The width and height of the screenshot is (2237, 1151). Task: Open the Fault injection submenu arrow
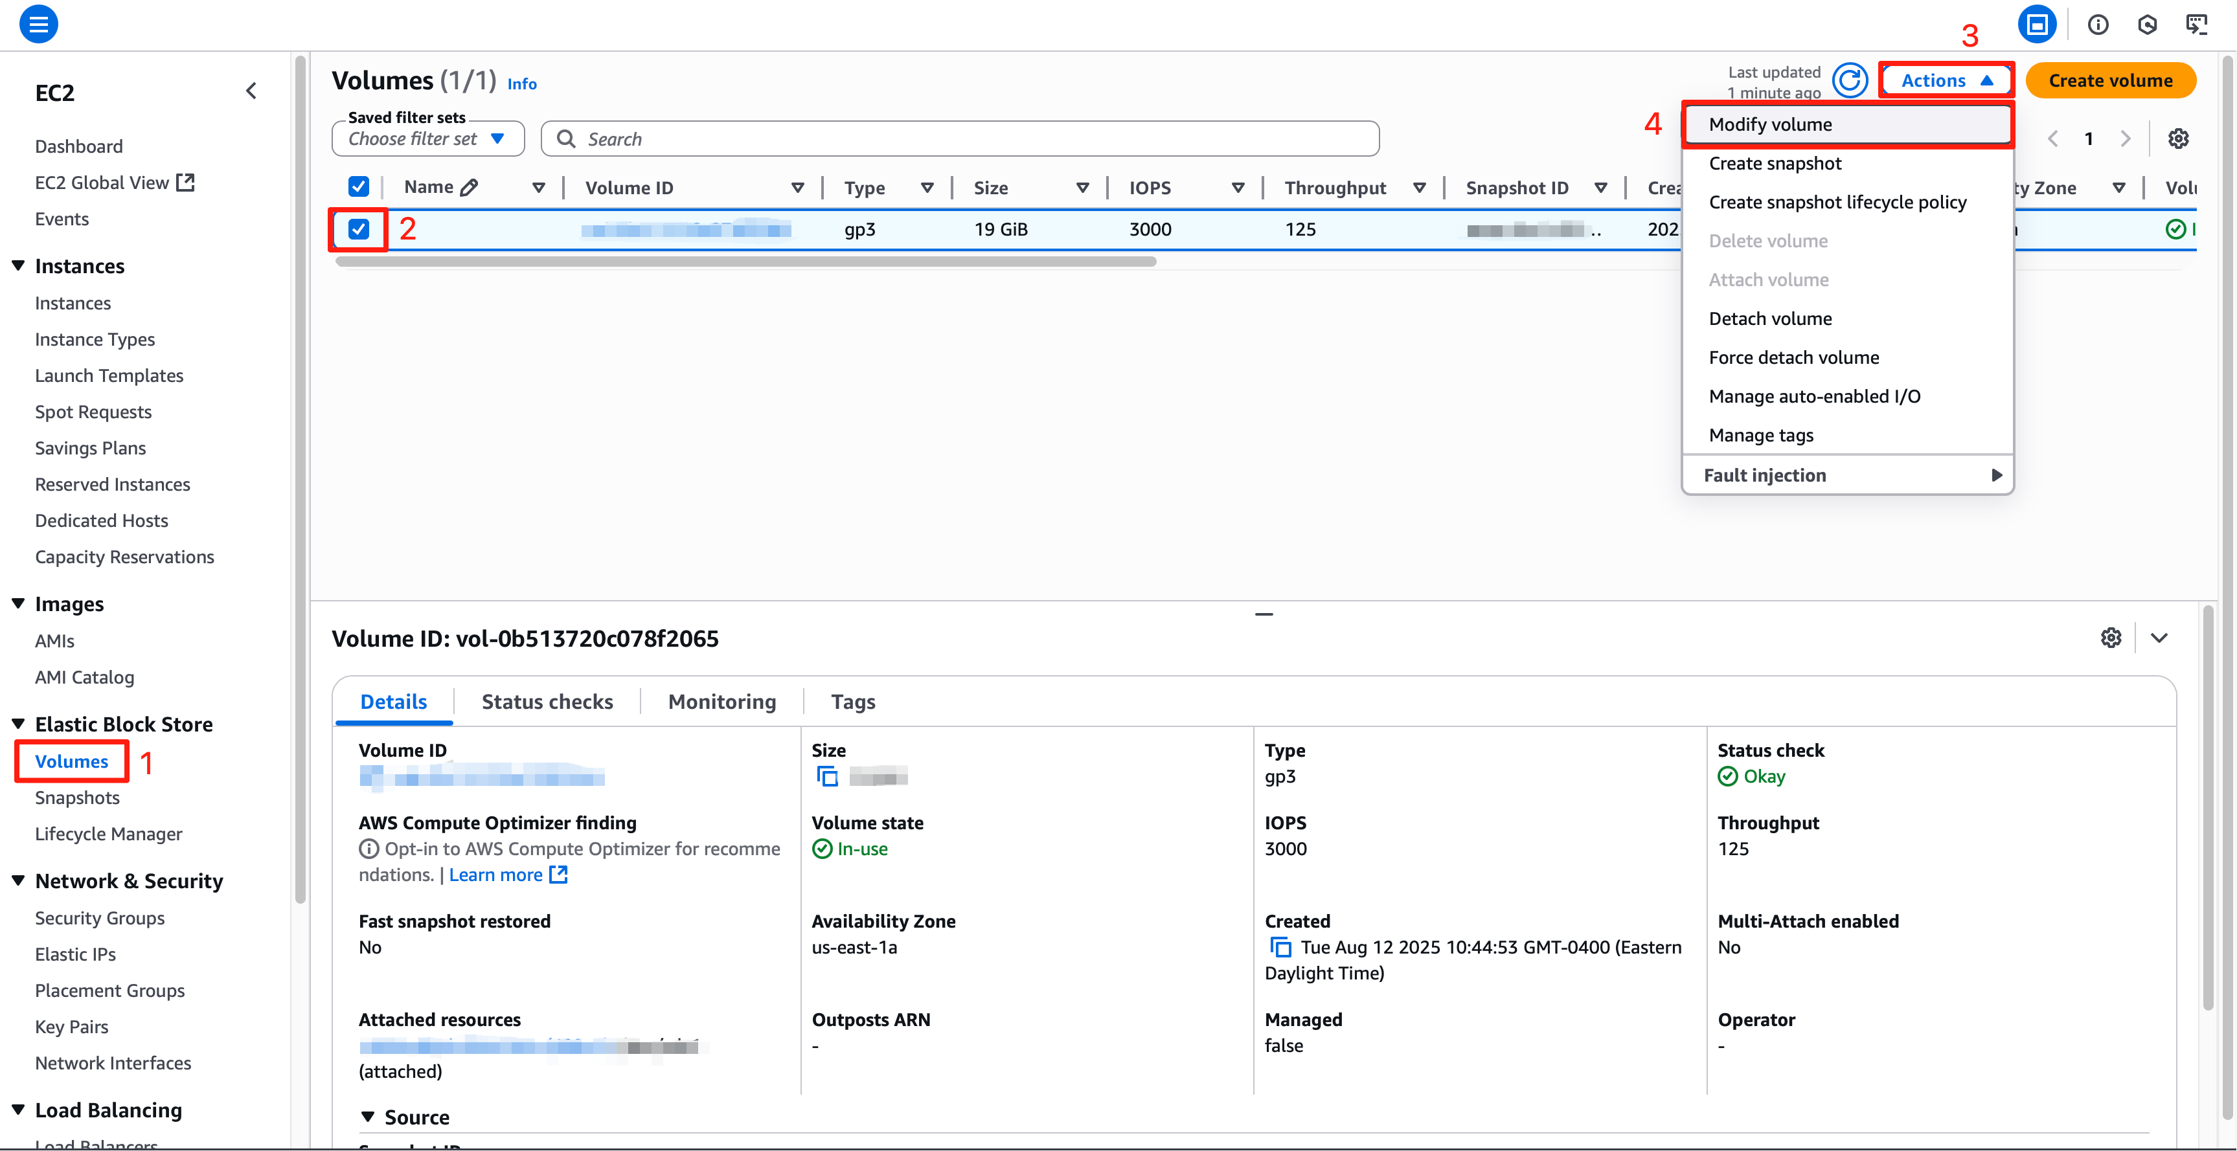pos(1997,475)
